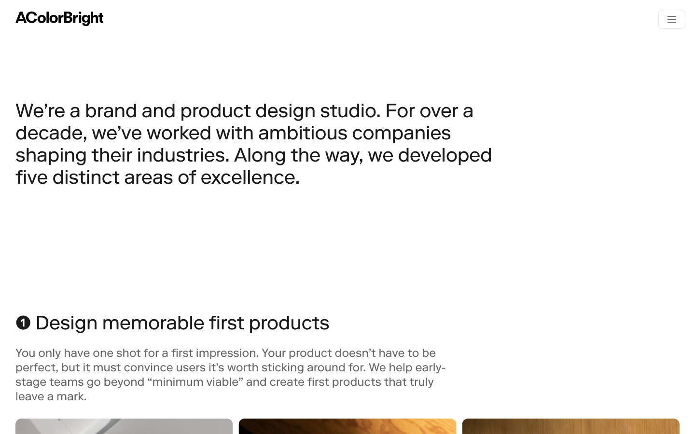The width and height of the screenshot is (695, 434).
Task: Select the heading Design memorable first products
Action: [182, 323]
